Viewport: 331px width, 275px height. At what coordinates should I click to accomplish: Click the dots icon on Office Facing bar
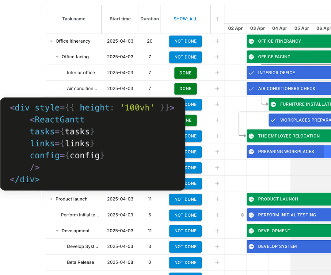click(251, 57)
